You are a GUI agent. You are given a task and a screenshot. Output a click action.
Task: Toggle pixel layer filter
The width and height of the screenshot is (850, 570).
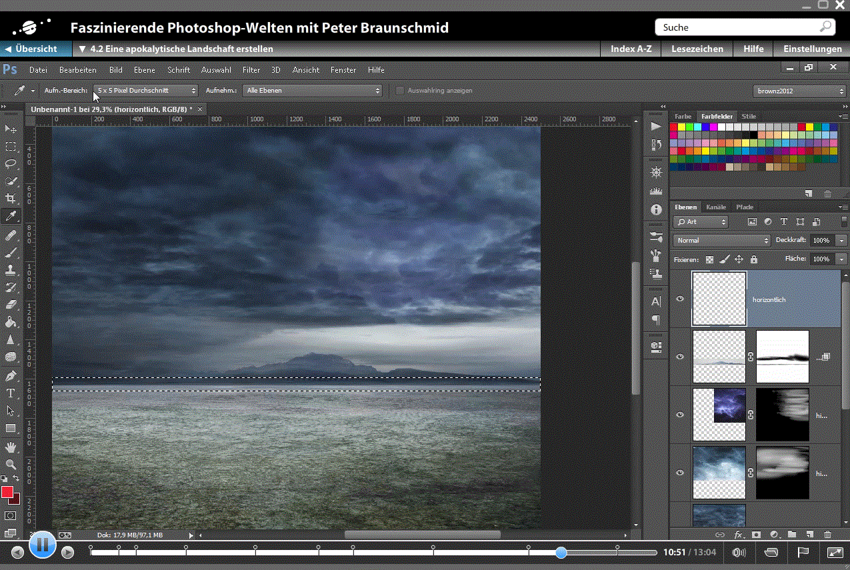click(752, 221)
